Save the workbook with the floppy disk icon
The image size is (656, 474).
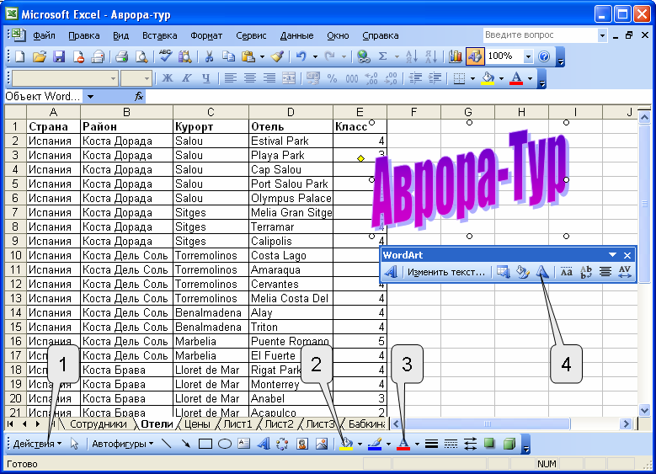tap(59, 56)
